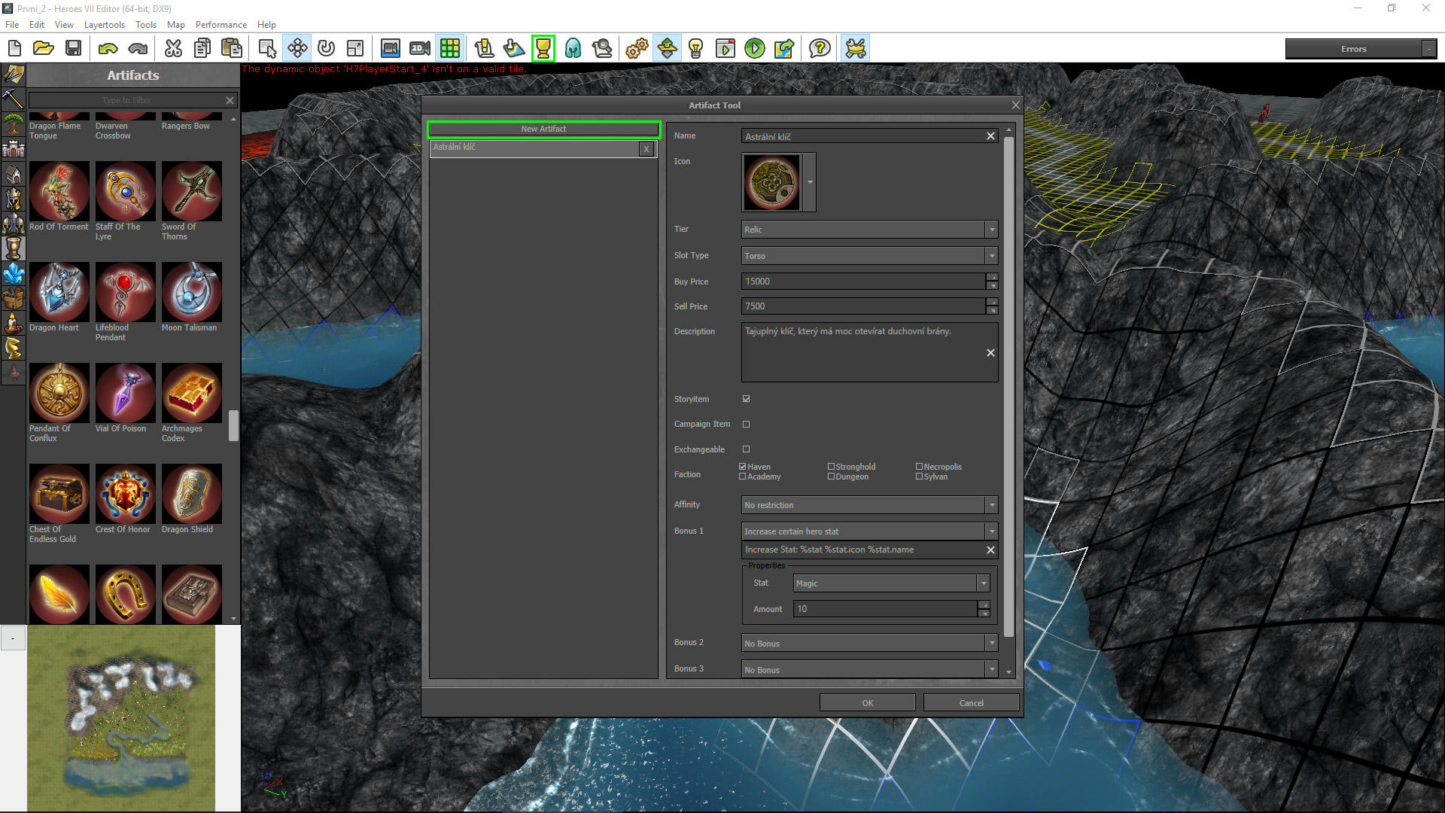This screenshot has width=1445, height=813.
Task: Open the Performance menu
Action: coord(221,25)
